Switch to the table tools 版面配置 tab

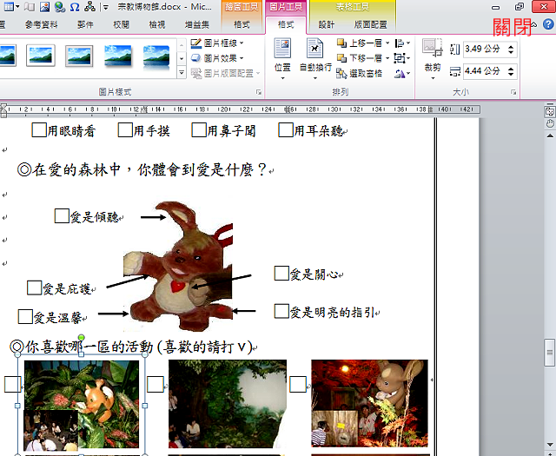371,24
